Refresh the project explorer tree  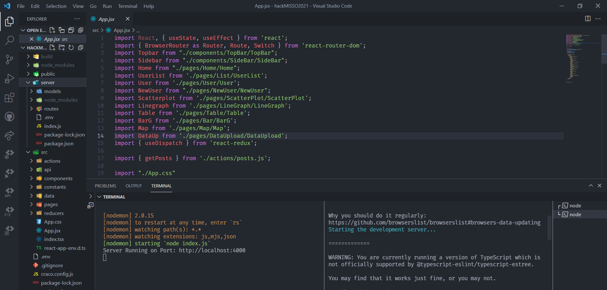click(71, 47)
